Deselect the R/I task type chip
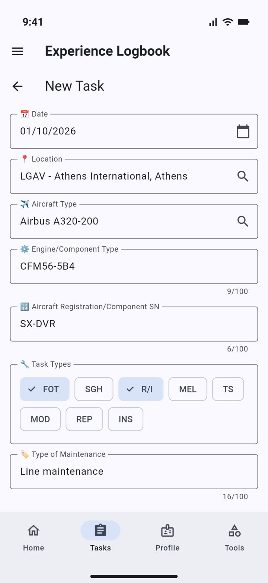 pos(141,389)
